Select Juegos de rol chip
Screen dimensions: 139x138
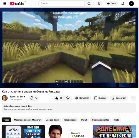[x=53, y=120]
